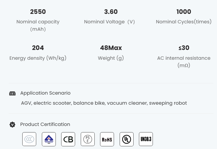Click the Product Certification heading
Viewport: 217px width, 149px height.
pos(45,124)
